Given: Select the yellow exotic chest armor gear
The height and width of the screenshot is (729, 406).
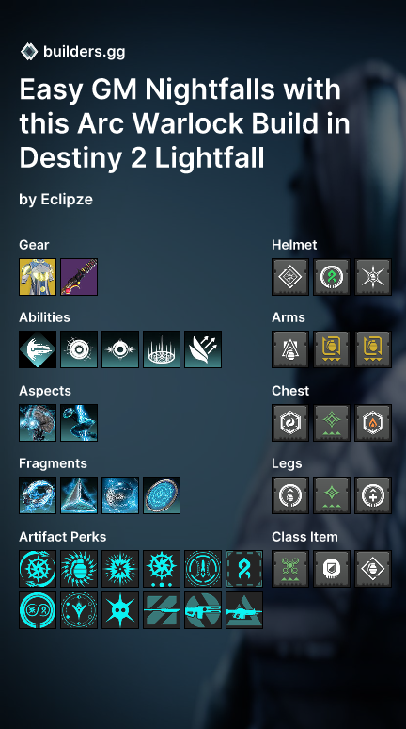Looking at the screenshot, I should pos(38,277).
